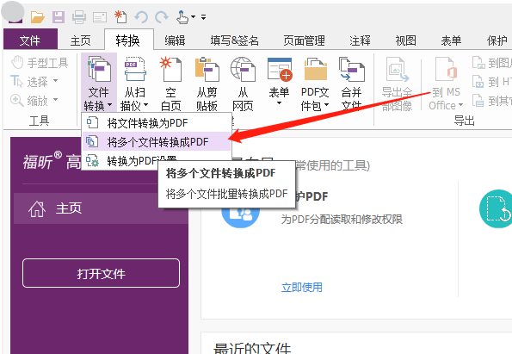Click the 文件转换 icon in ribbon
The width and height of the screenshot is (512, 354).
[99, 69]
